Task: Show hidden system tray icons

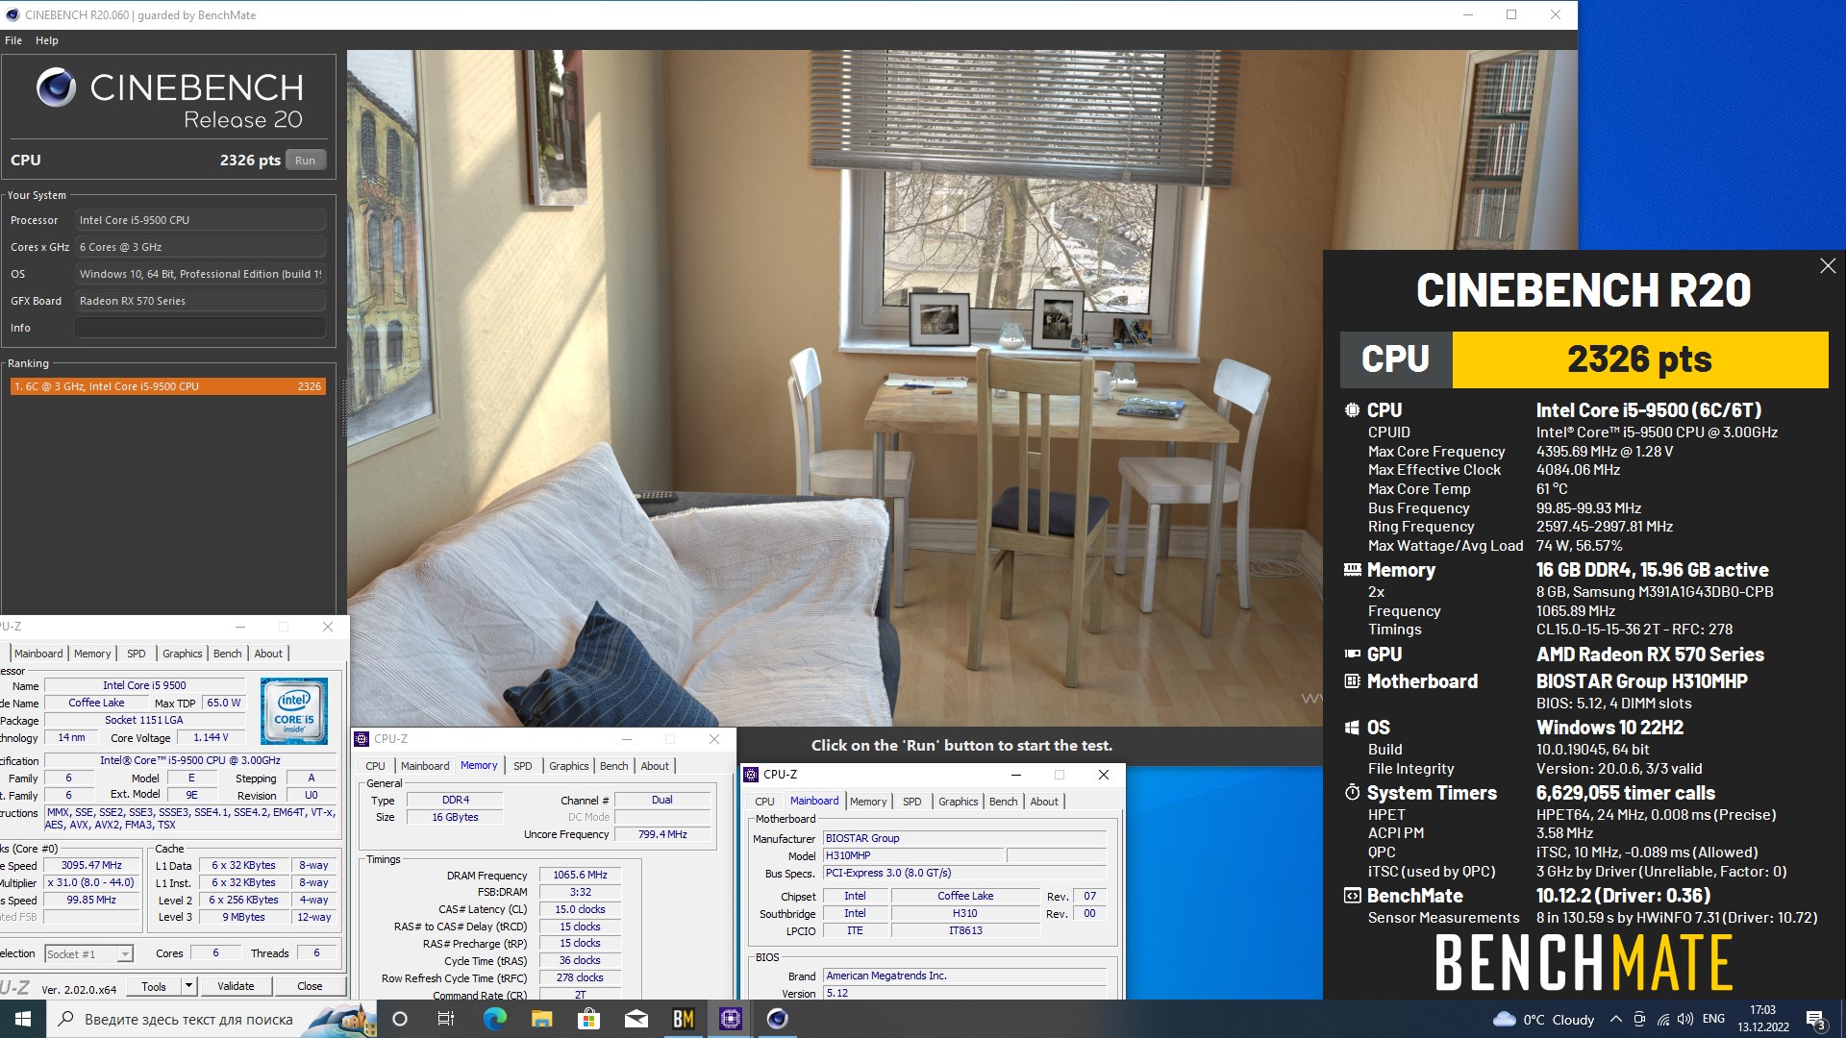Action: point(1615,1019)
